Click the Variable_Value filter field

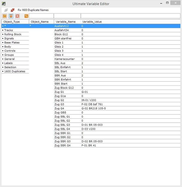point(130,16)
